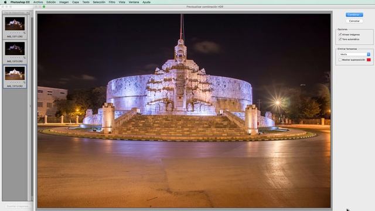Image resolution: width=375 pixels, height=211 pixels.
Task: Open the Ayuda menu
Action: [x=146, y=2]
